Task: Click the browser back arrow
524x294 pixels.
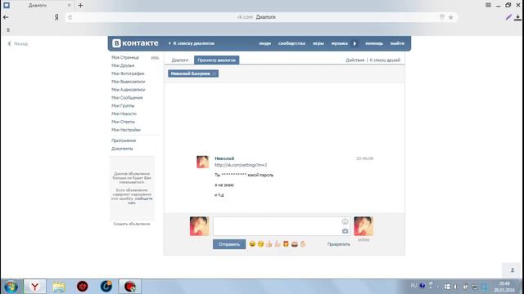Action: click(x=6, y=17)
